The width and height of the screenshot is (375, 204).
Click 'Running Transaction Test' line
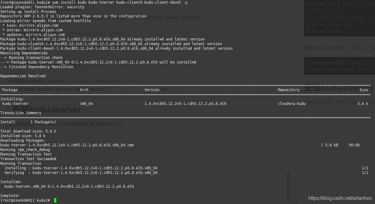(x=26, y=154)
